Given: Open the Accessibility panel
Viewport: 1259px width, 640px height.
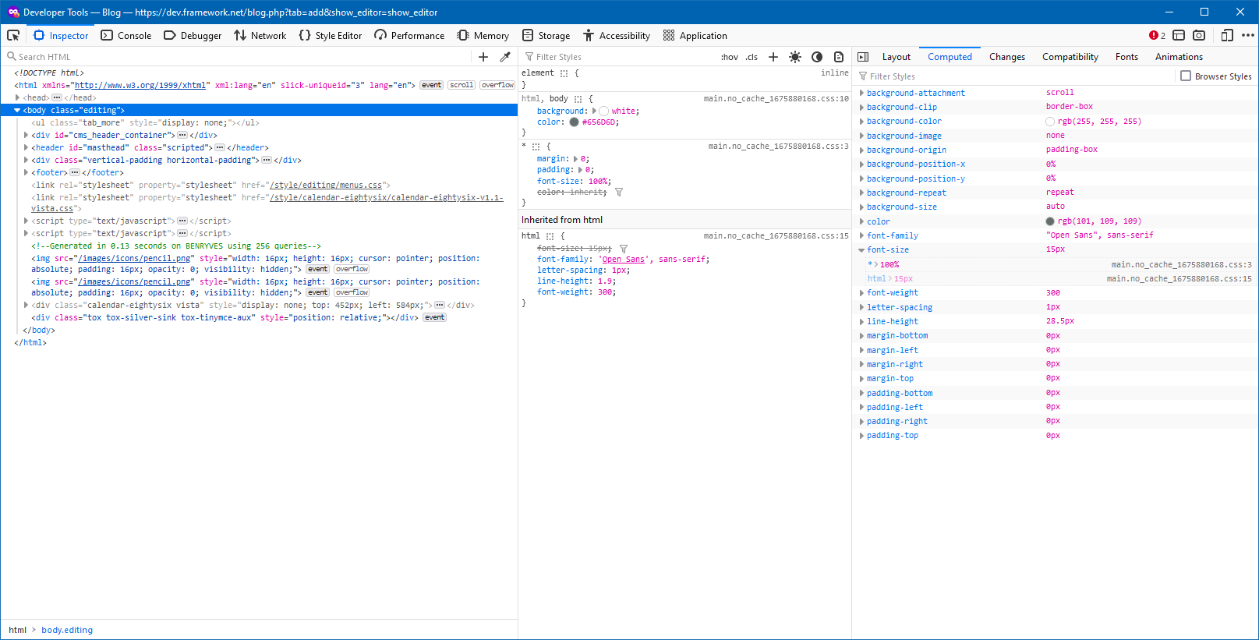Looking at the screenshot, I should 616,35.
